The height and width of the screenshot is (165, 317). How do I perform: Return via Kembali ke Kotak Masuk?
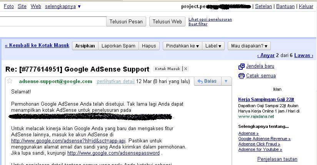coord(37,46)
